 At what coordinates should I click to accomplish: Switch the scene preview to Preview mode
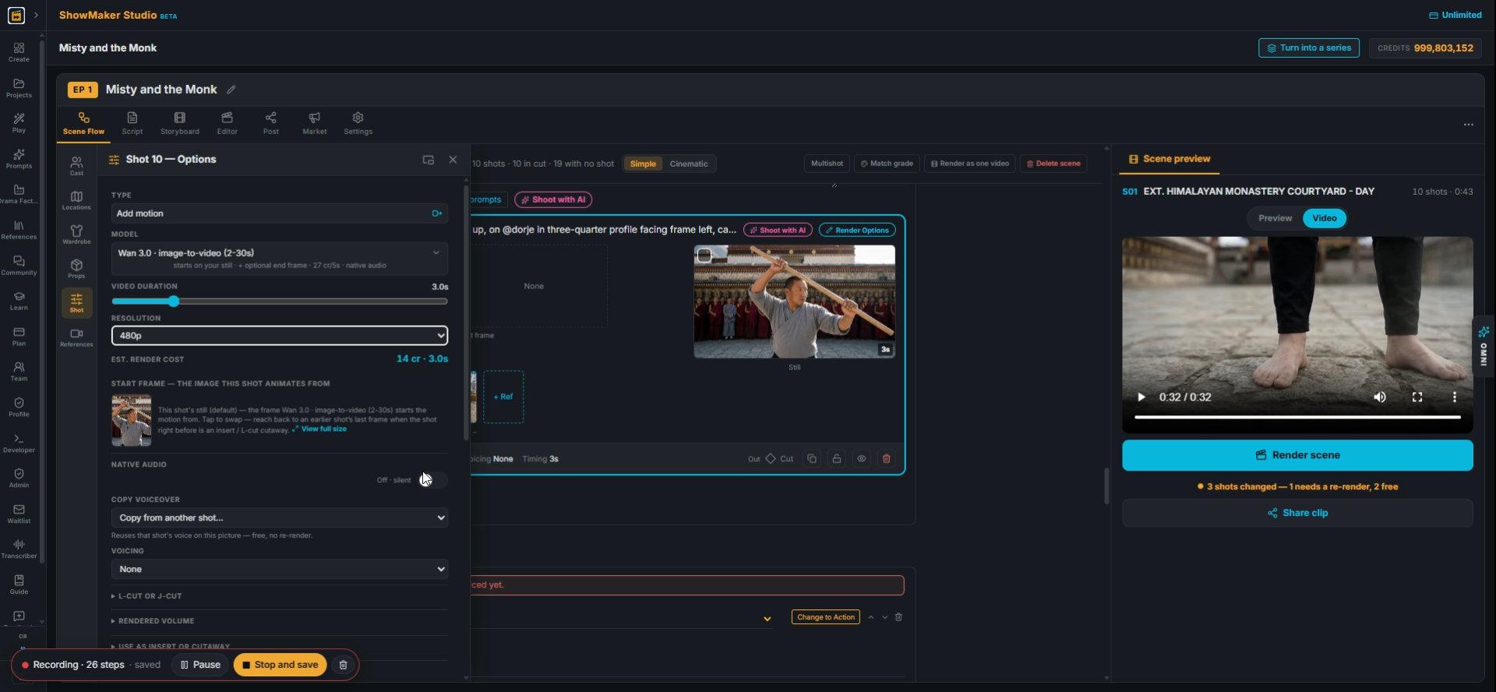[1275, 218]
